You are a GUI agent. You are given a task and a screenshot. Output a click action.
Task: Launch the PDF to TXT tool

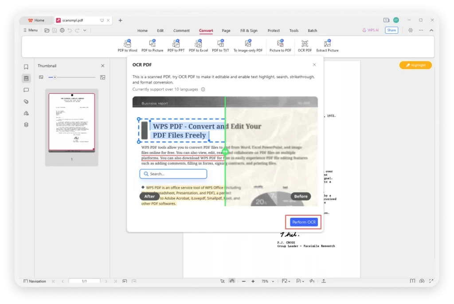click(220, 46)
